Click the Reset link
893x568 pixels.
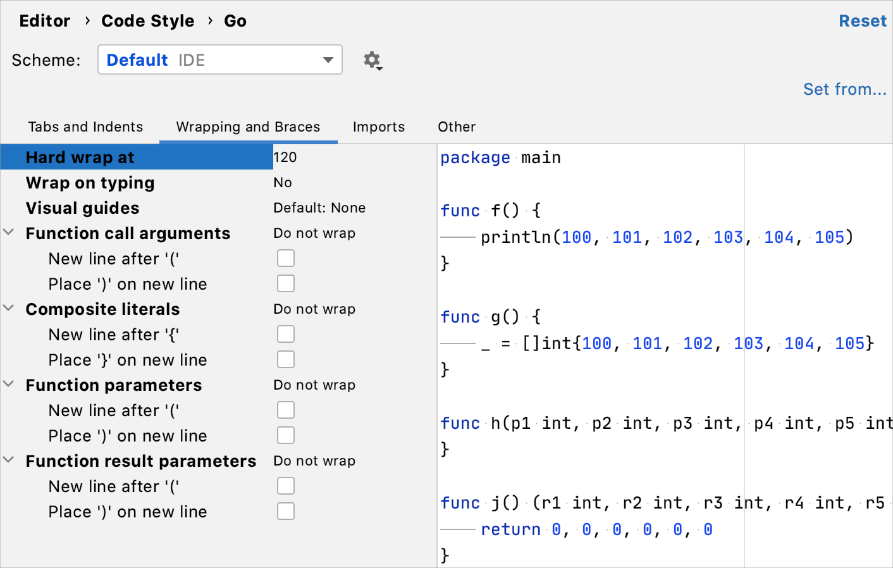863,20
